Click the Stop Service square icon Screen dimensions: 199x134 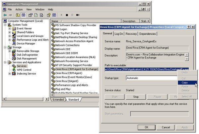pyautogui.click(x=67, y=15)
